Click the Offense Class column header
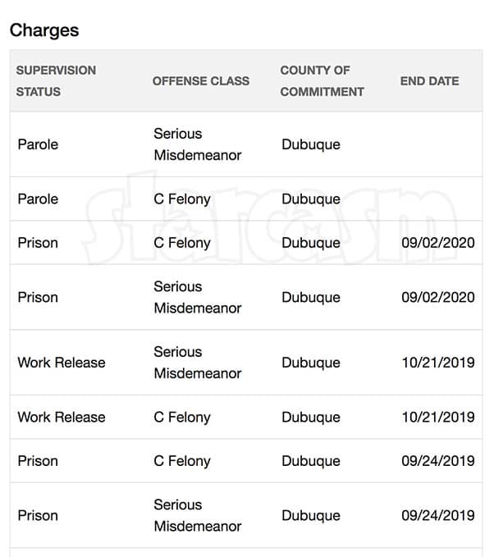This screenshot has height=557, width=494. [201, 81]
